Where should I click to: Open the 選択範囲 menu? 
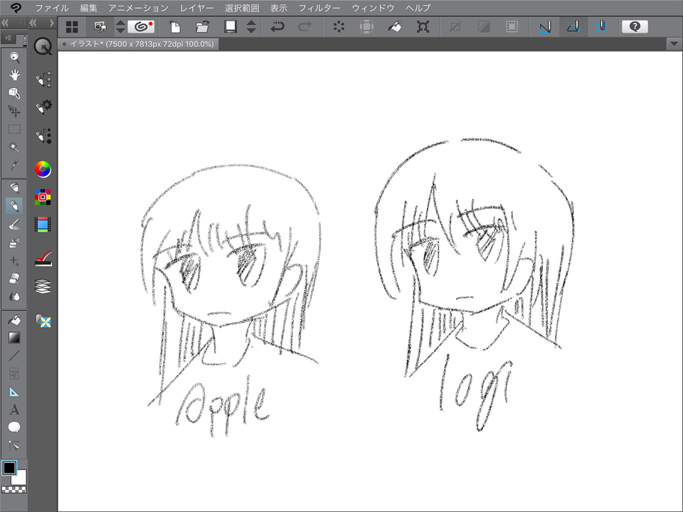(x=242, y=8)
